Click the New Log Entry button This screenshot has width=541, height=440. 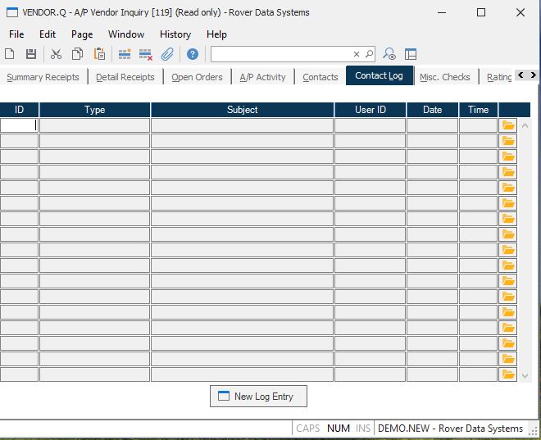pyautogui.click(x=258, y=397)
